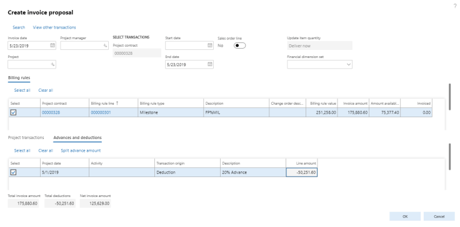Open the Invoice date calendar picker

point(52,46)
